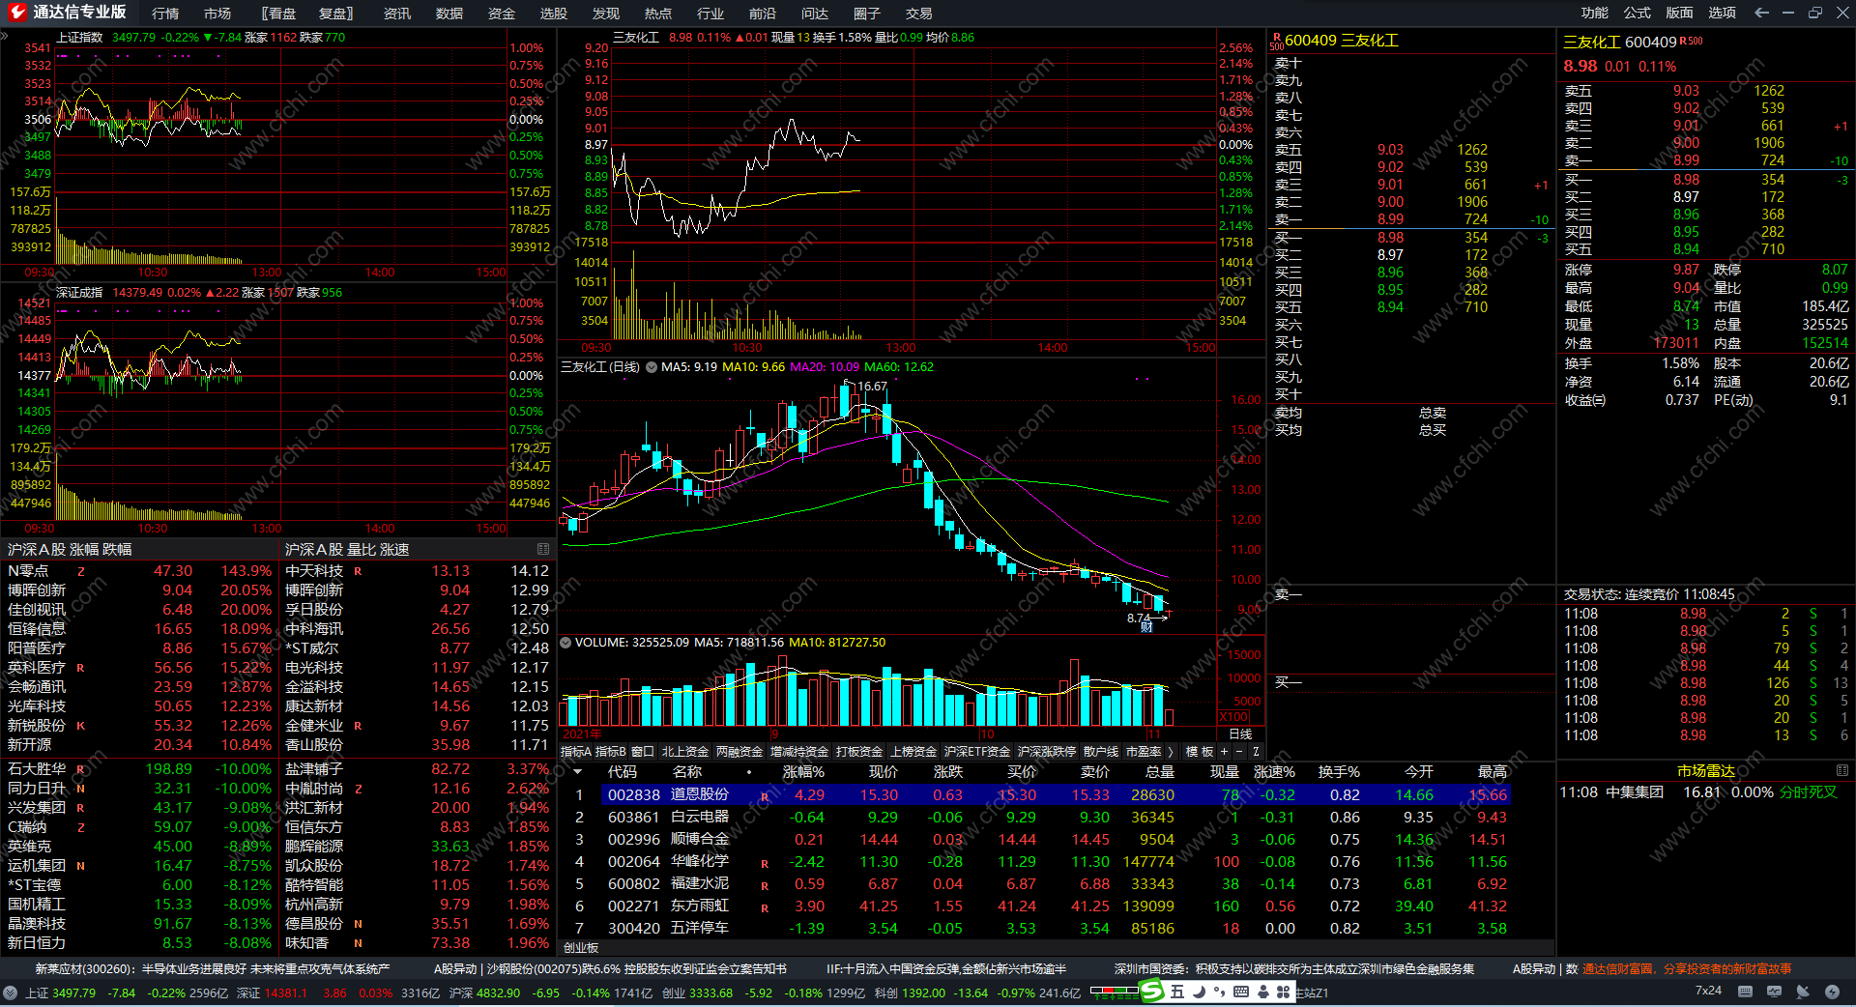Viewport: 1856px width, 1007px height.
Task: Click the 科创 index in the status bar
Action: click(977, 993)
